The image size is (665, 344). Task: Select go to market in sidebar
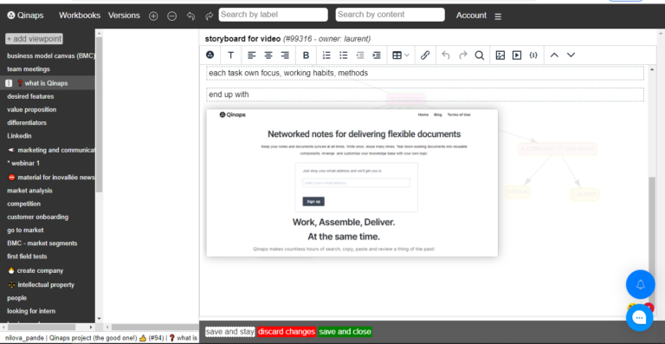[25, 230]
